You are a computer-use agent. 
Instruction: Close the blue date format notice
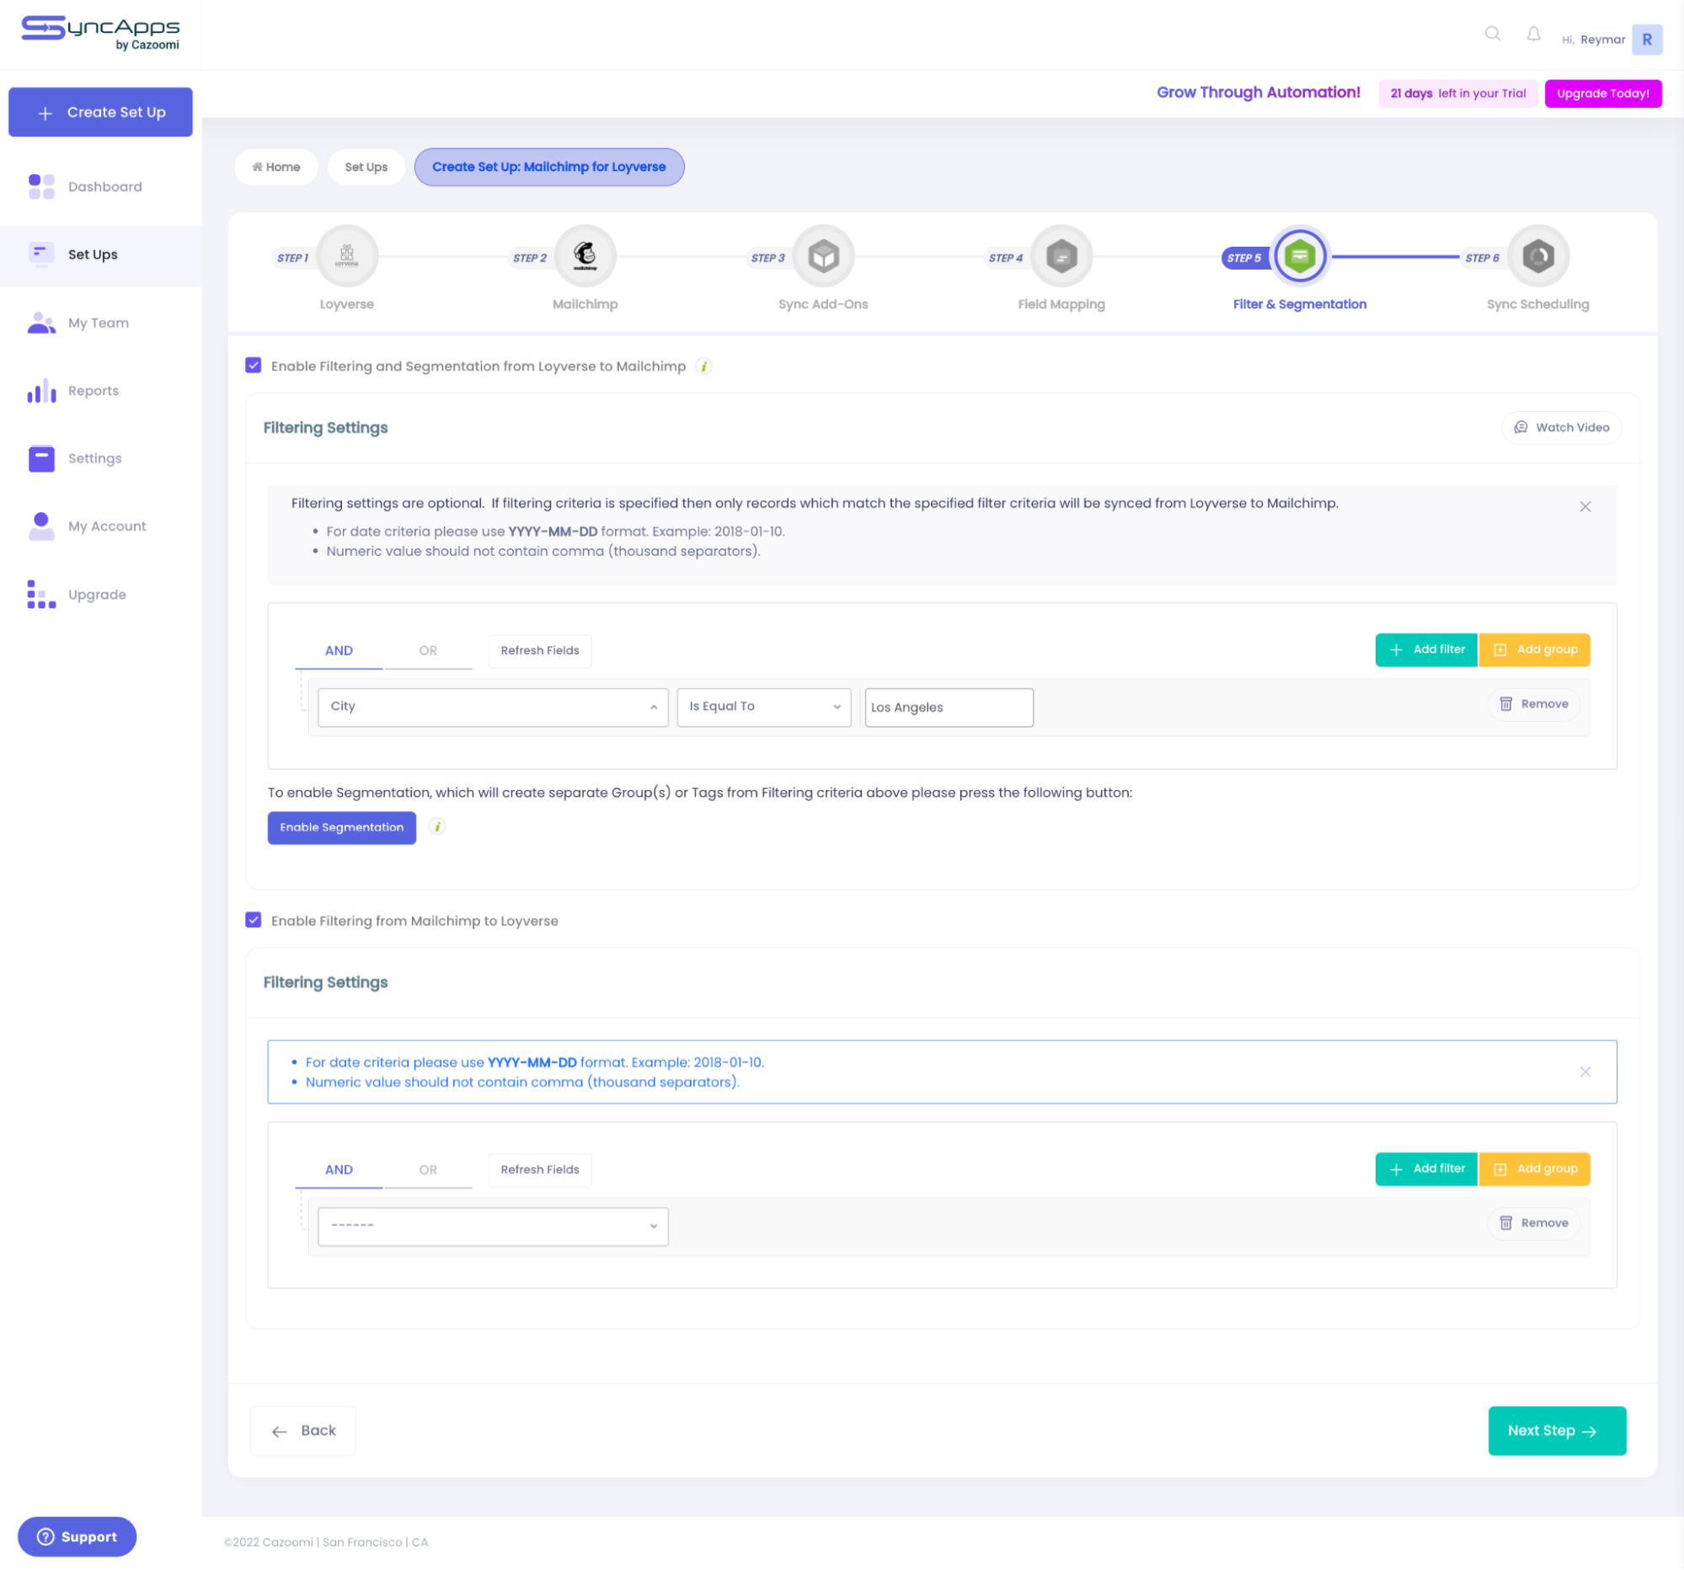1585,1072
